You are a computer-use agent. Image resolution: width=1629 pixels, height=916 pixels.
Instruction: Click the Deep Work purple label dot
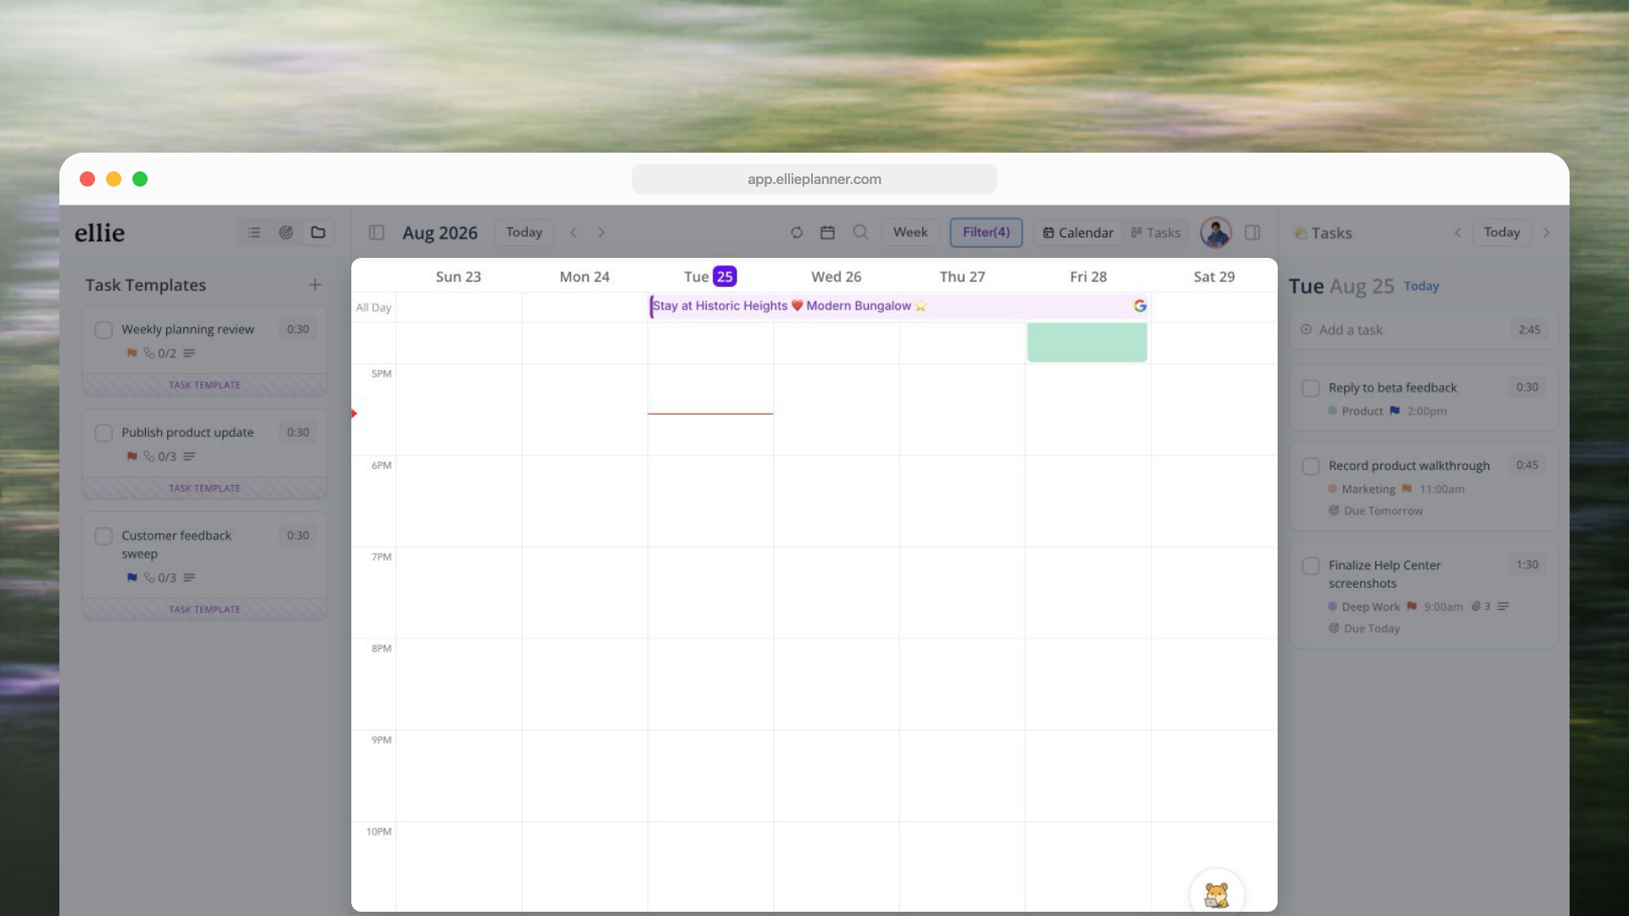1332,606
